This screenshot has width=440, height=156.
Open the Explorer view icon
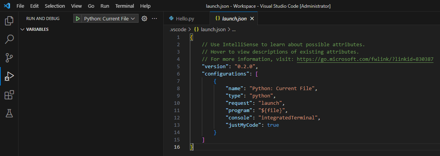tap(9, 21)
